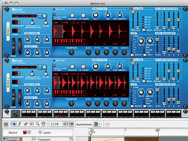Click the LFO WAVEF. button on Dr.REX 2

132,106
